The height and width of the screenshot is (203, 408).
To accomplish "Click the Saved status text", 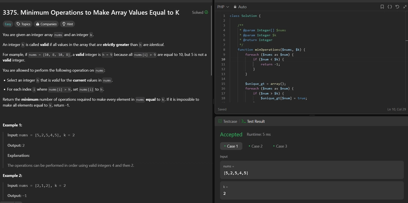I will click(x=222, y=109).
